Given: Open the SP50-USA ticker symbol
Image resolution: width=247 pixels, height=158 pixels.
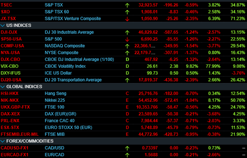Looking at the screenshot, I should (11, 39).
